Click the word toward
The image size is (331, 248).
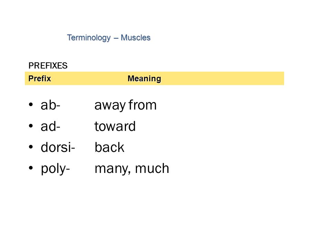pos(115,126)
